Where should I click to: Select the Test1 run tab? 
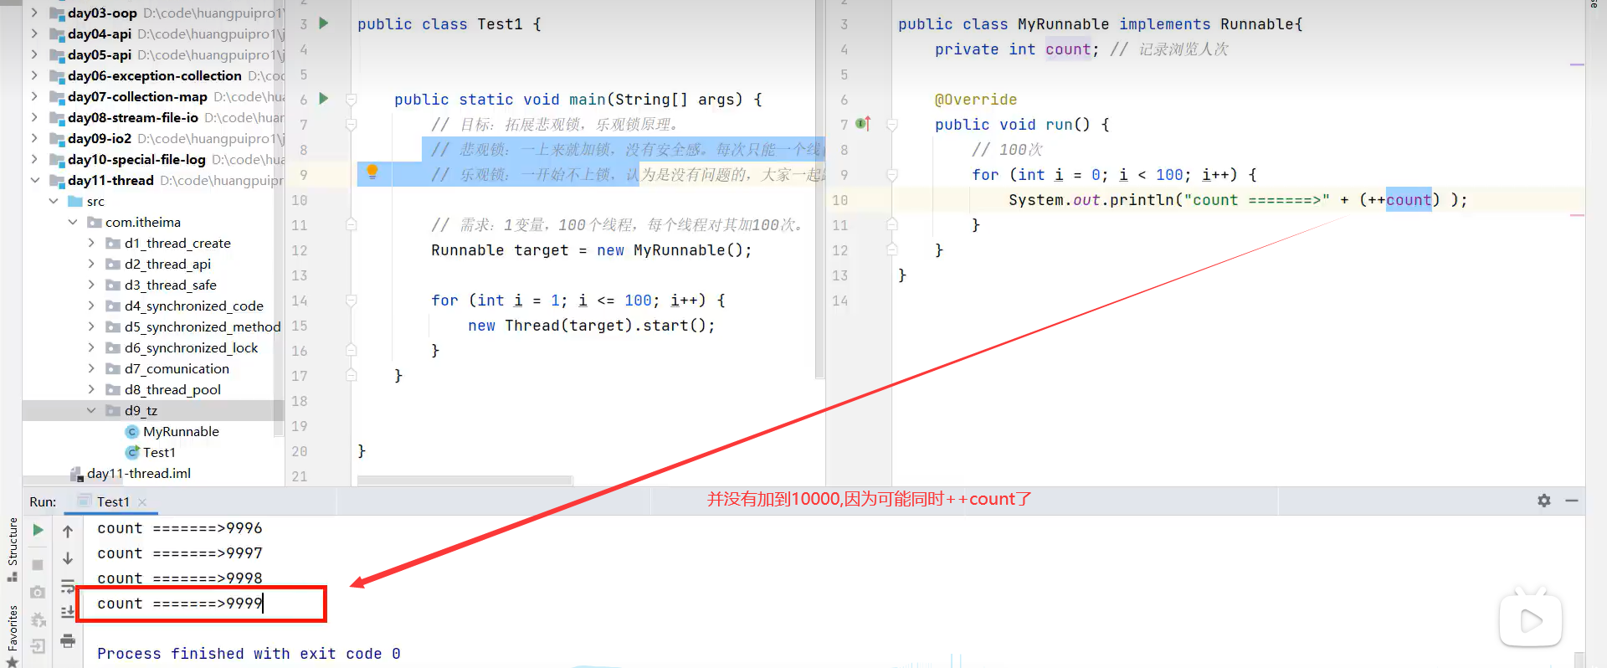tap(113, 501)
